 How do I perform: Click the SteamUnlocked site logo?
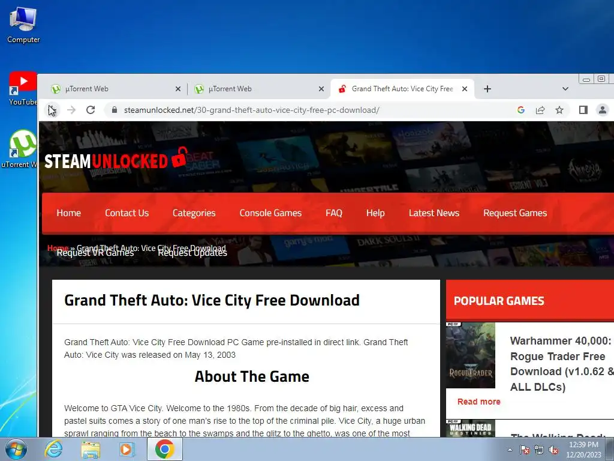coord(116,158)
